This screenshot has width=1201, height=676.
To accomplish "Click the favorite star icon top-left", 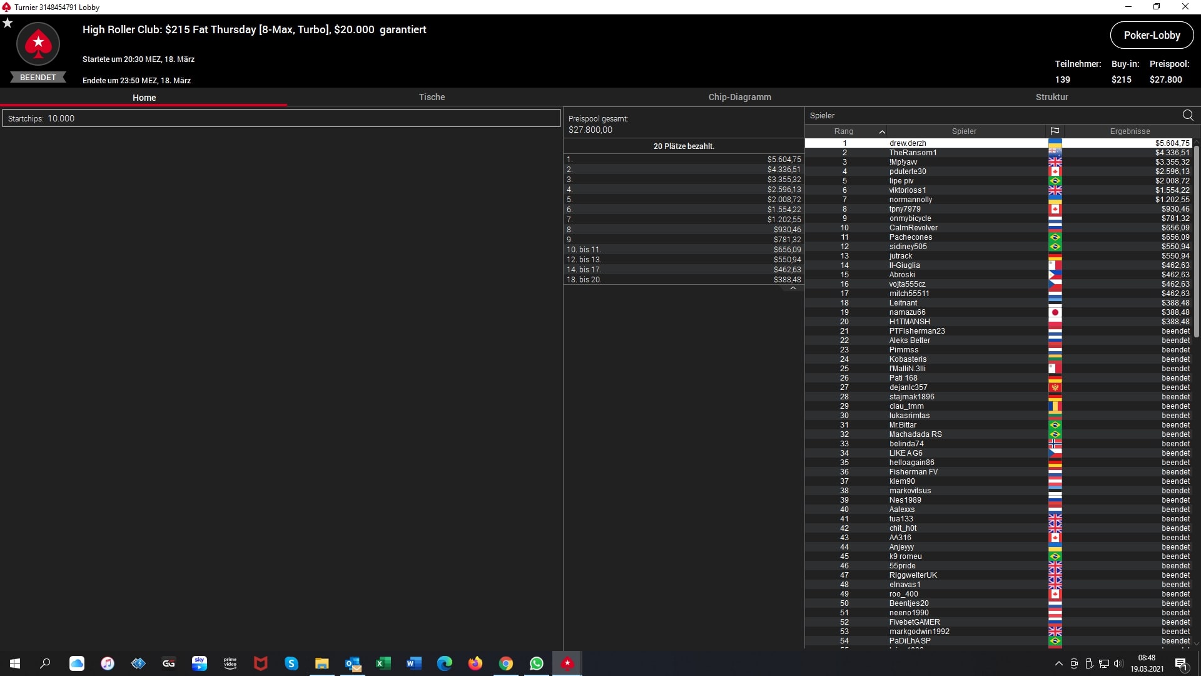I will coord(8,23).
